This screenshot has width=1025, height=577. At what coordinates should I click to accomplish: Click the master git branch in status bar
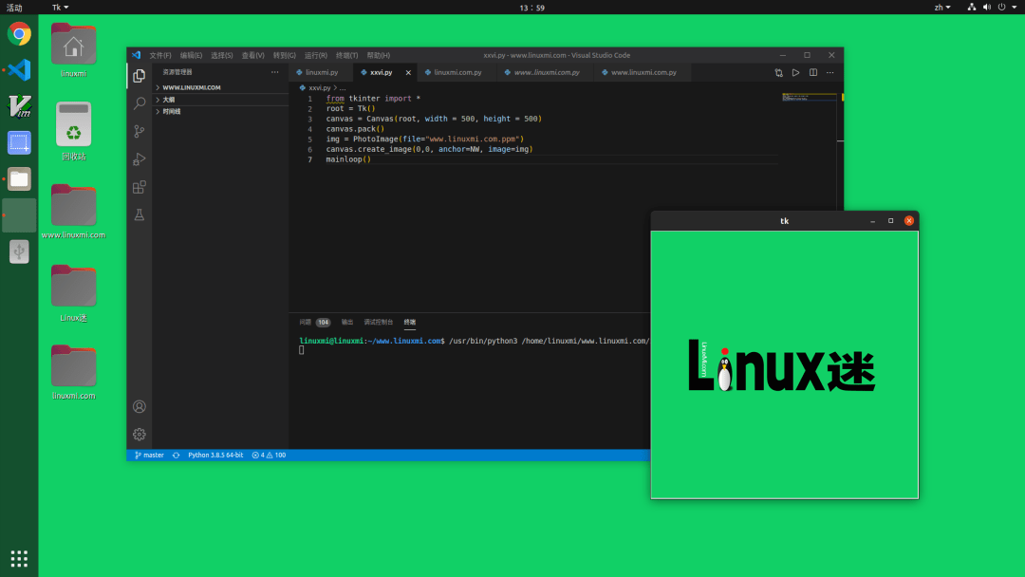(x=149, y=456)
